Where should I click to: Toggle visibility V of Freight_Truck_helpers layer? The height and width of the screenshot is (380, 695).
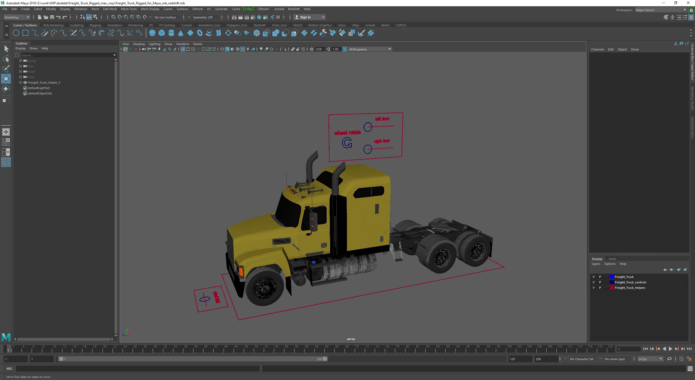coord(593,288)
